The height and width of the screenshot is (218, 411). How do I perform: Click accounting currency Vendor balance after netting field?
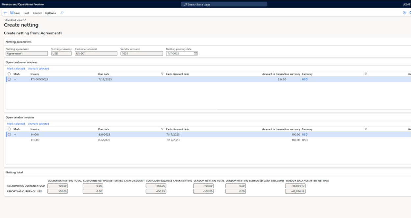click(295, 186)
